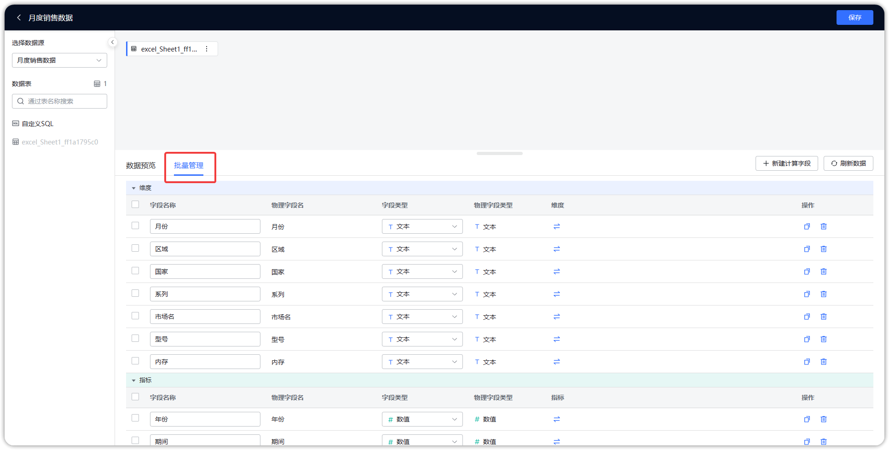Switch 国家 from dimension to metric
The width and height of the screenshot is (889, 450).
[x=557, y=271]
